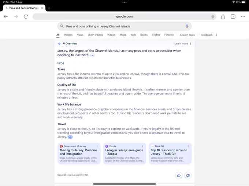
Task: Click 'Generative AI is experimental.' text
Action: click(x=73, y=175)
